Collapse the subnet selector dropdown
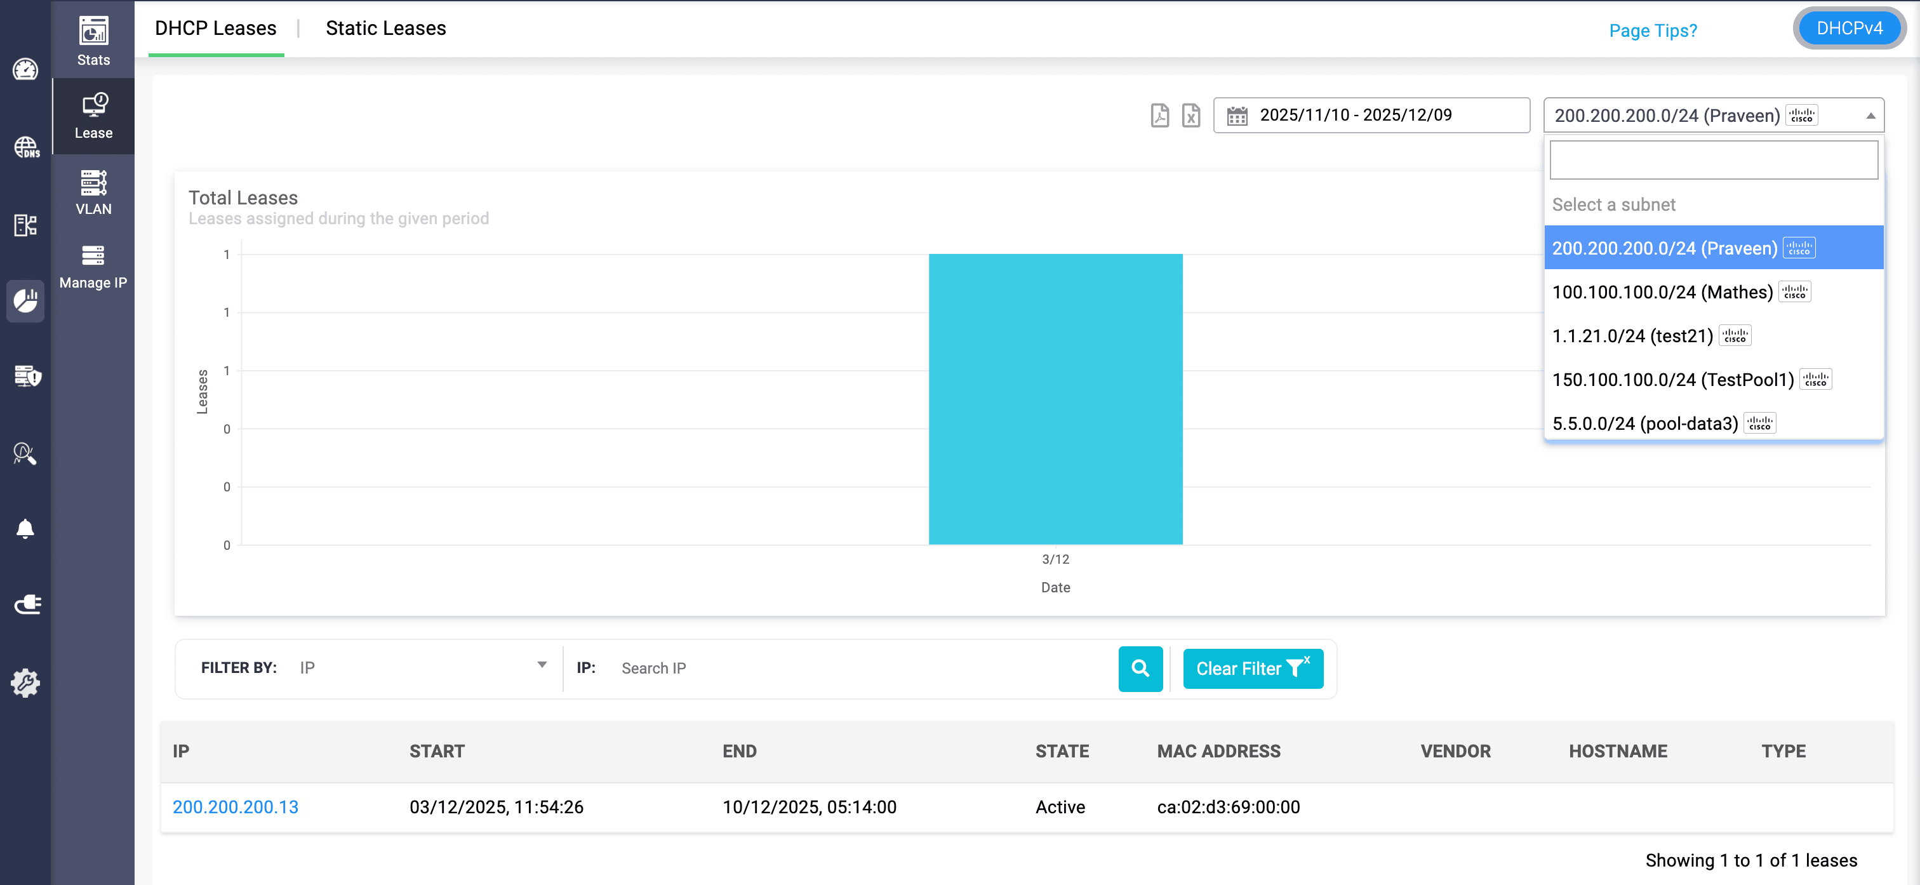Screen dimensions: 1920x885 coord(1870,116)
